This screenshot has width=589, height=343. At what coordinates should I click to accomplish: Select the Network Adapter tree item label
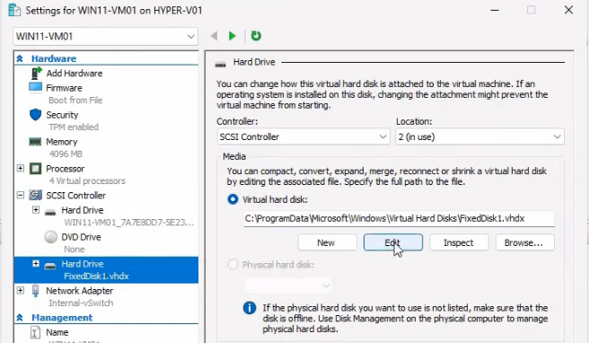tap(80, 291)
